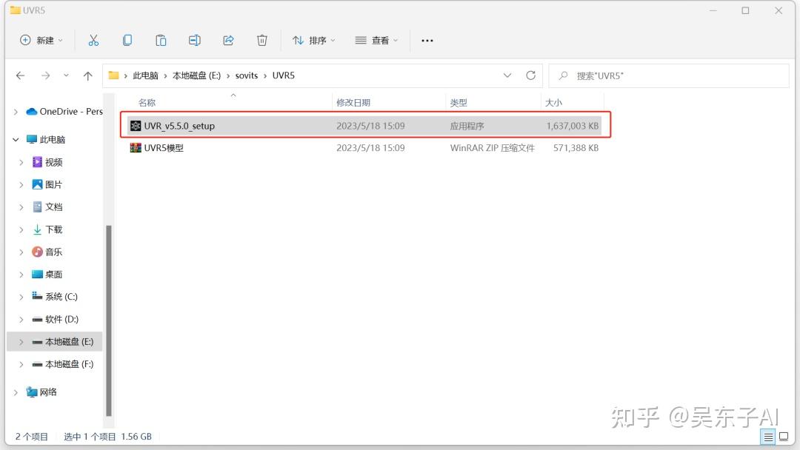Viewport: 800px width, 450px height.
Task: Open address bar history dropdown
Action: pyautogui.click(x=507, y=75)
